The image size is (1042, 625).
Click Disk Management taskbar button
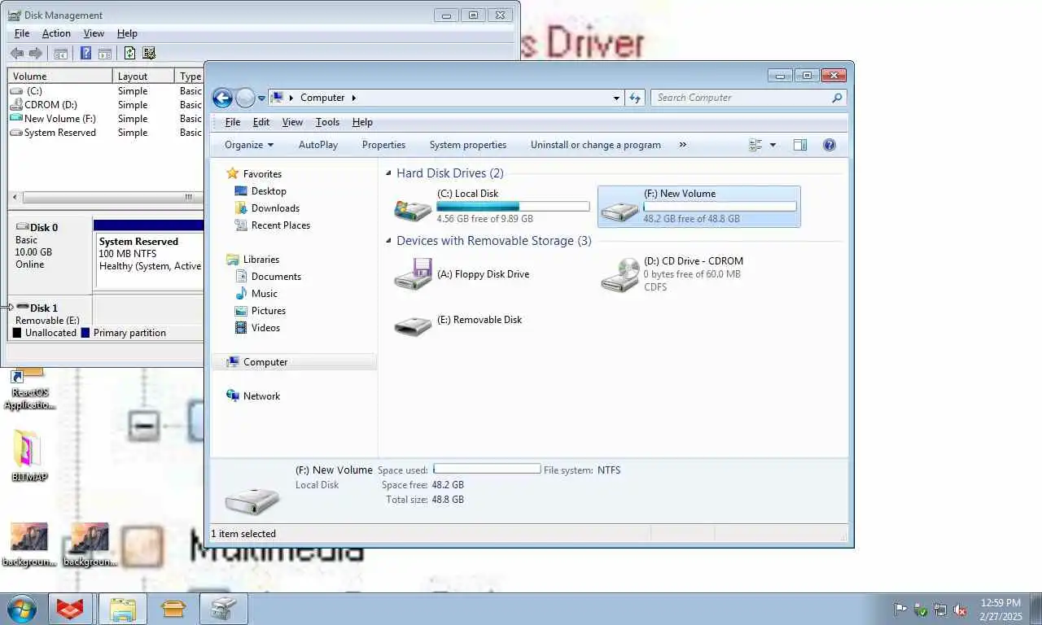click(x=223, y=609)
